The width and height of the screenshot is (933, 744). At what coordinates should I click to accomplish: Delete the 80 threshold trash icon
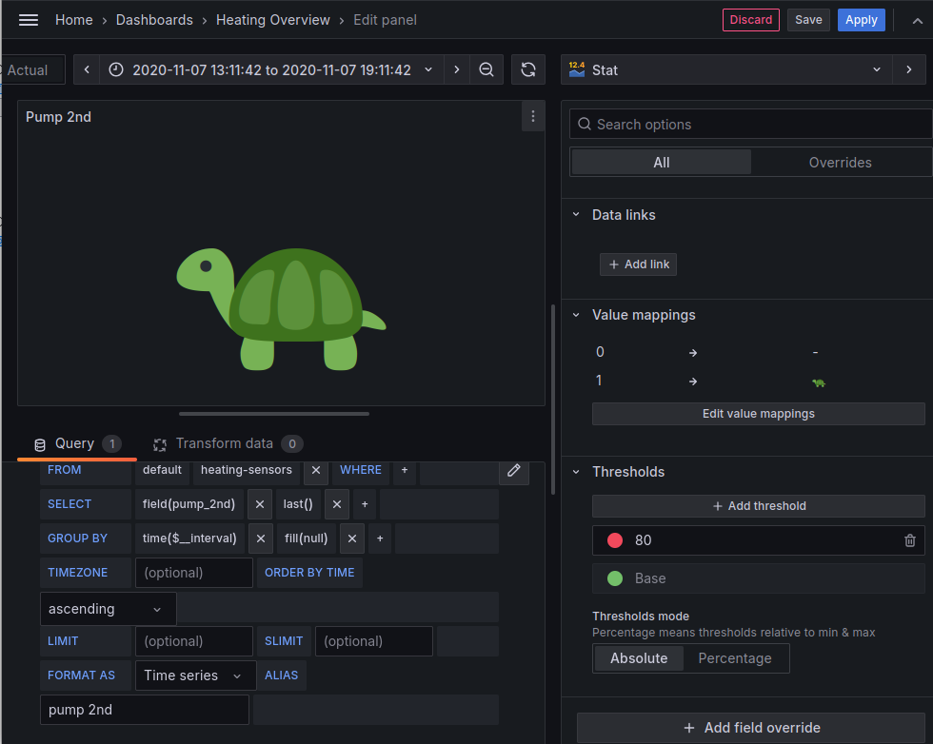[910, 540]
